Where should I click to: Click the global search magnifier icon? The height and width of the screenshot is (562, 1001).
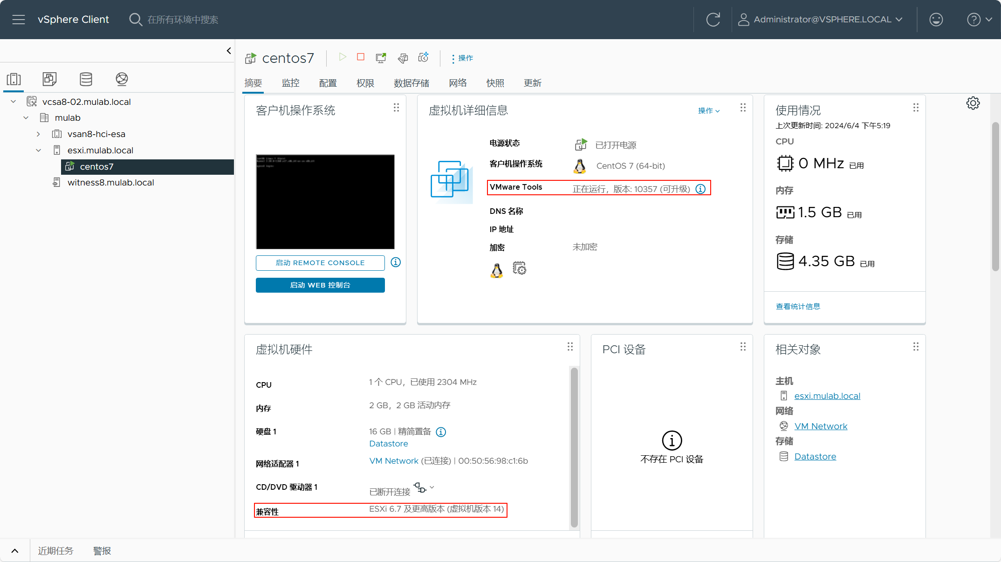(x=135, y=20)
